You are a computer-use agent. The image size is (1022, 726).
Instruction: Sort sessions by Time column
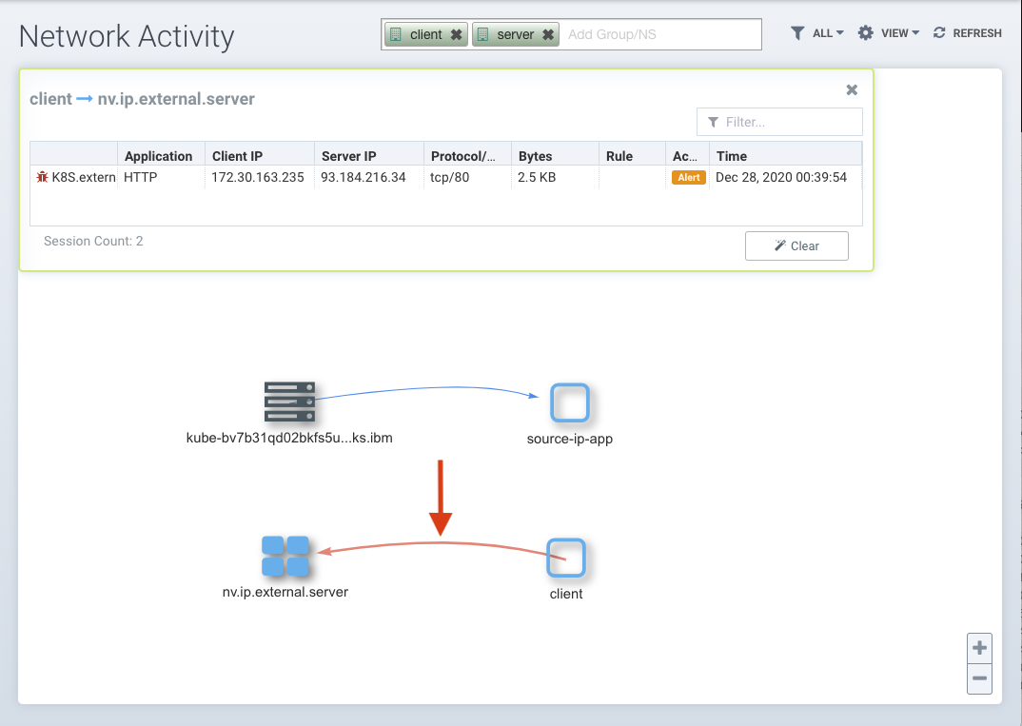[732, 156]
